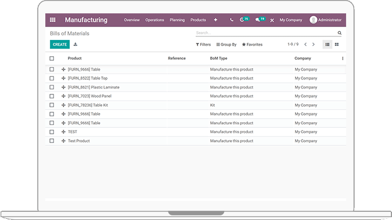Open the Test Product record
The width and height of the screenshot is (392, 220).
(x=79, y=141)
